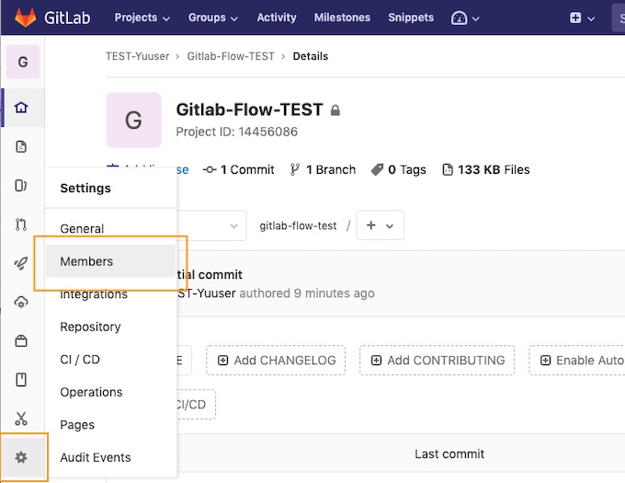Open the 1 Commit link
The image size is (625, 483).
238,169
